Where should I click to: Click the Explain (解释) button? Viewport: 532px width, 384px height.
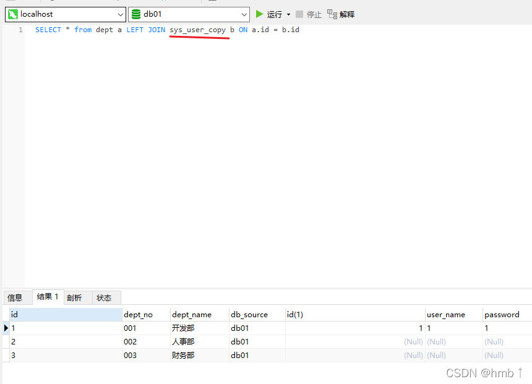coord(341,14)
